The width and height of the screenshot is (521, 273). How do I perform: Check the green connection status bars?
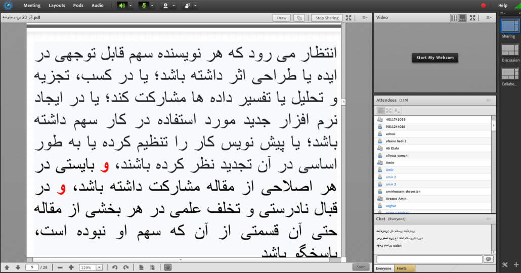click(517, 6)
